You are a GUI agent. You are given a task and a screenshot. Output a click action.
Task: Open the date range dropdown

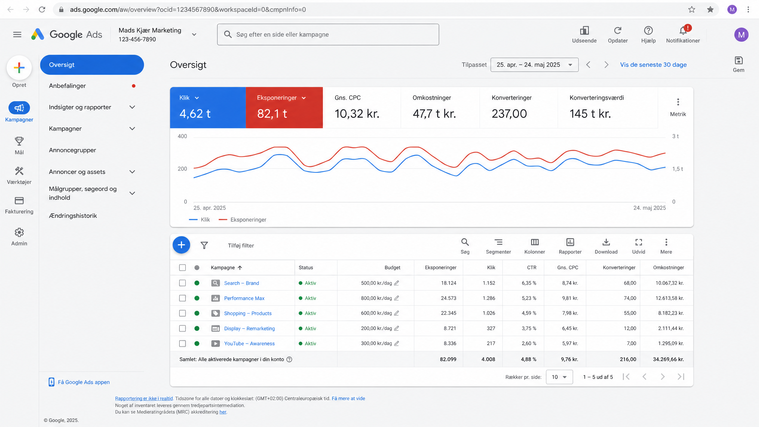pos(534,65)
